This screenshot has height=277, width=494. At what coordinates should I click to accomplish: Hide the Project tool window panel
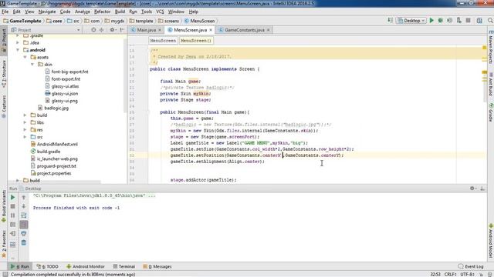[122, 30]
